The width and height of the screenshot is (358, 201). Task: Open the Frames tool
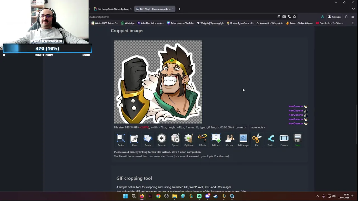284,140
